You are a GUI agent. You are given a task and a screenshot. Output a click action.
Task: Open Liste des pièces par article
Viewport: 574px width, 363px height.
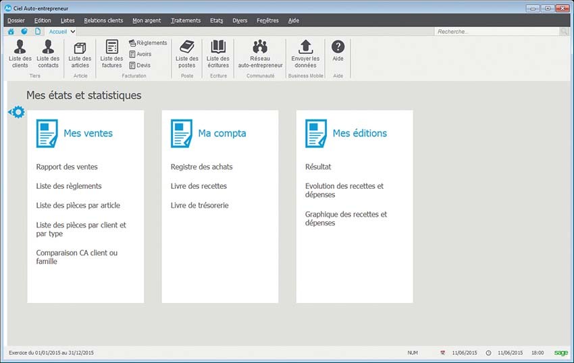tap(78, 206)
